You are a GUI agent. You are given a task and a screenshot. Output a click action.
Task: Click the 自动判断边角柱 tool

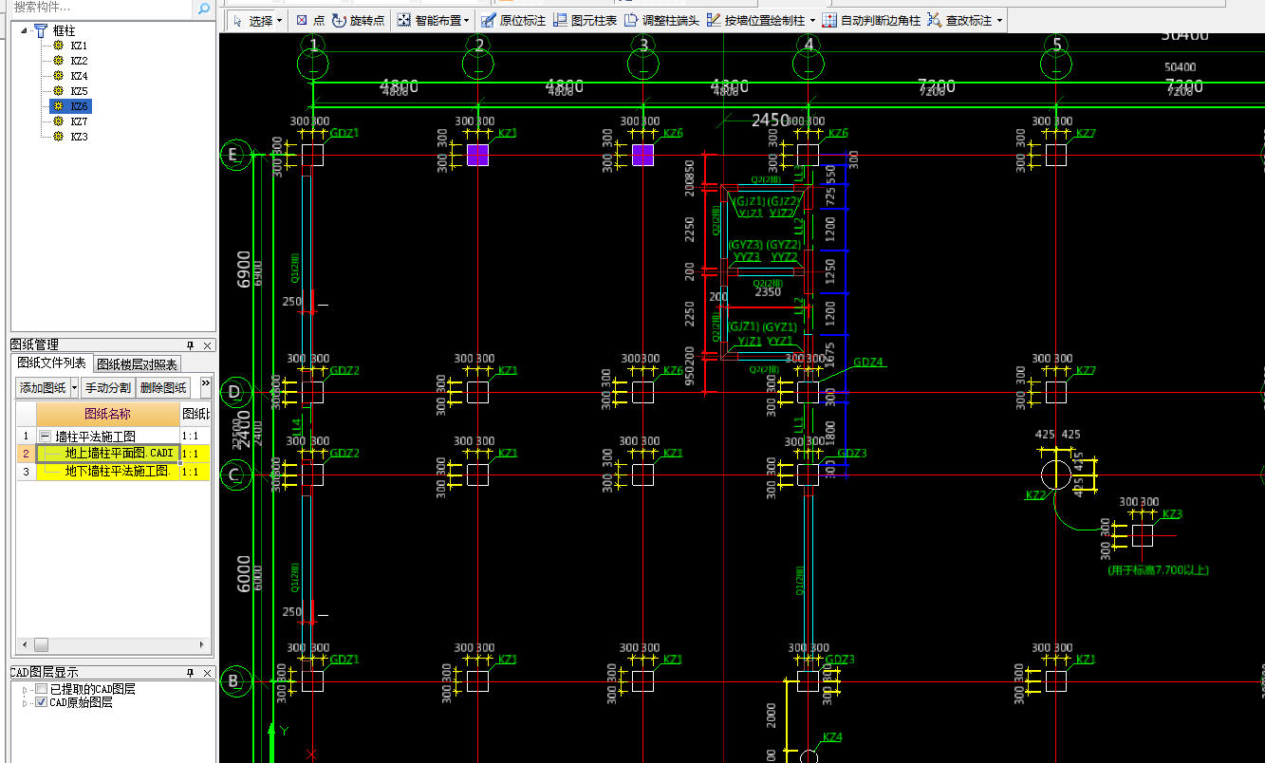tap(871, 20)
